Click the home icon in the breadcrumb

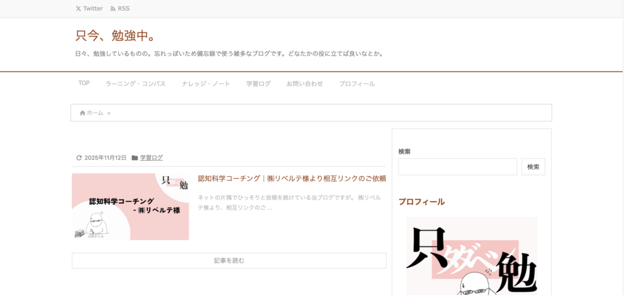[82, 113]
